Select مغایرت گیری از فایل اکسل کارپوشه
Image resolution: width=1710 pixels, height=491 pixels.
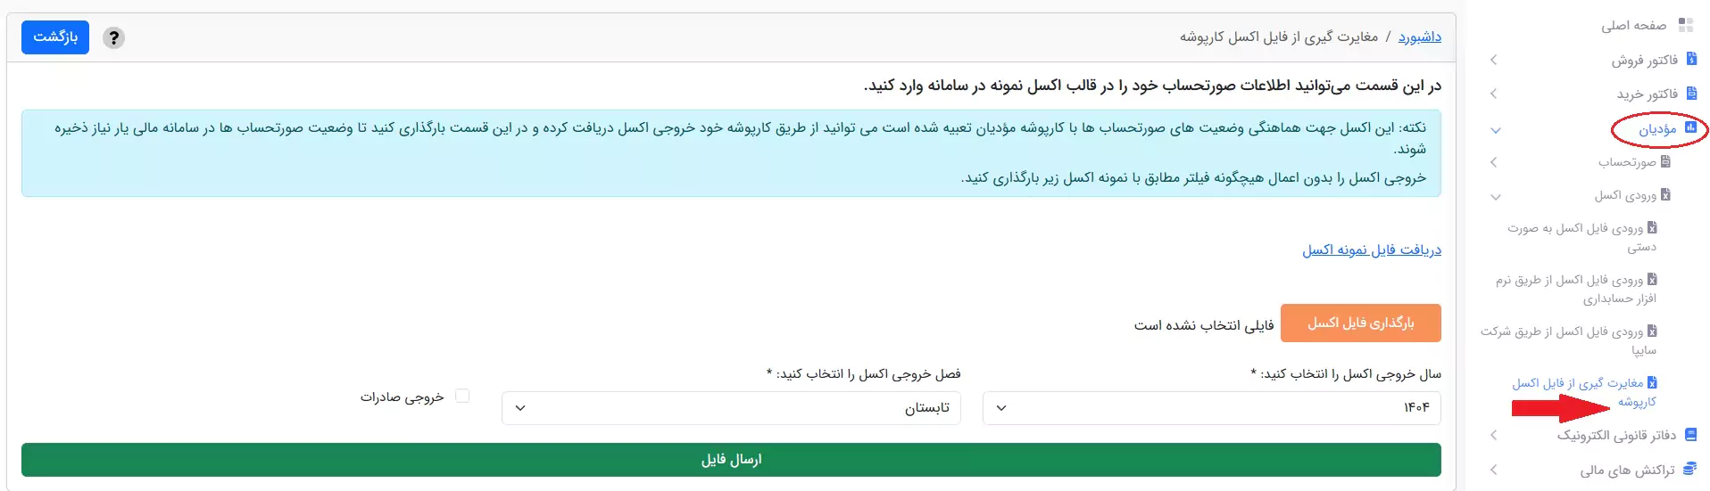(1584, 392)
